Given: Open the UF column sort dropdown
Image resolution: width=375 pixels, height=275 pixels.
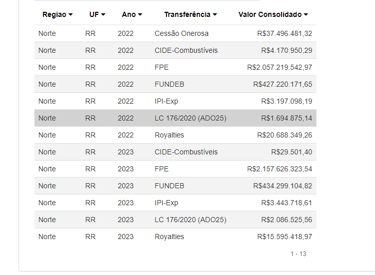Looking at the screenshot, I should point(97,15).
